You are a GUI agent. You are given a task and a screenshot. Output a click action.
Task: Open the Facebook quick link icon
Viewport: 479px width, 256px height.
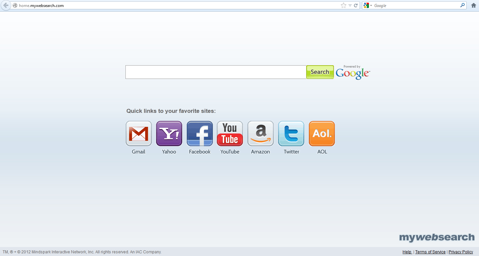click(200, 133)
